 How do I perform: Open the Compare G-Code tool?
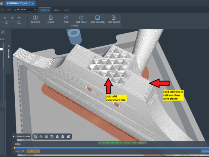point(36,19)
